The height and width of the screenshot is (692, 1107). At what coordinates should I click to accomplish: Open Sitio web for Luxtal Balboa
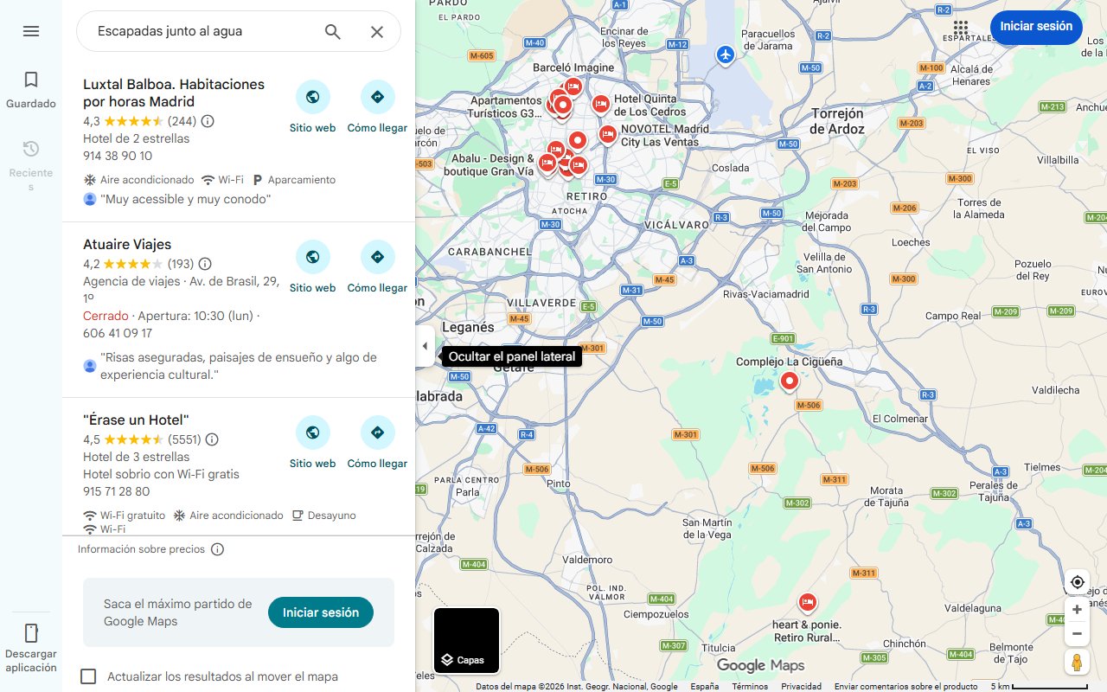click(x=313, y=107)
